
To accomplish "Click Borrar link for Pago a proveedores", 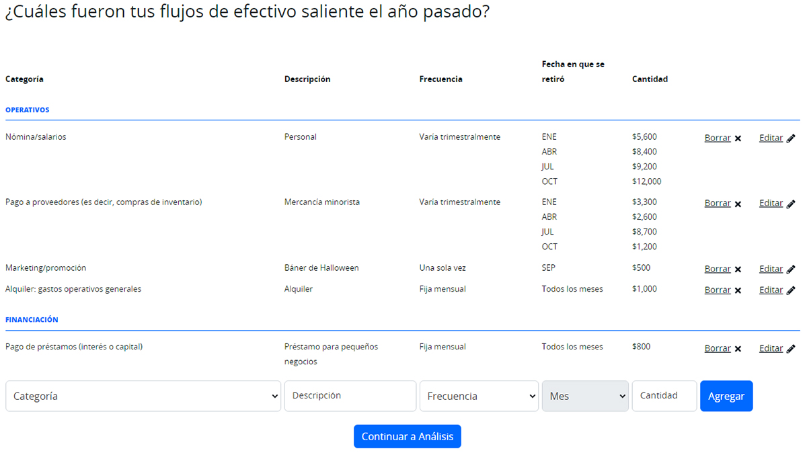I will tap(718, 203).
